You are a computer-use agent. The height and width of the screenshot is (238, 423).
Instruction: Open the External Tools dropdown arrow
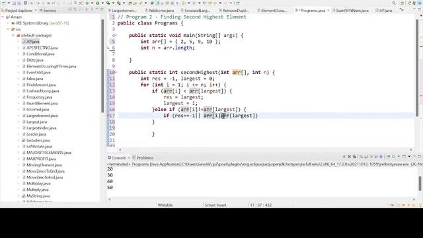pyautogui.click(x=124, y=3)
